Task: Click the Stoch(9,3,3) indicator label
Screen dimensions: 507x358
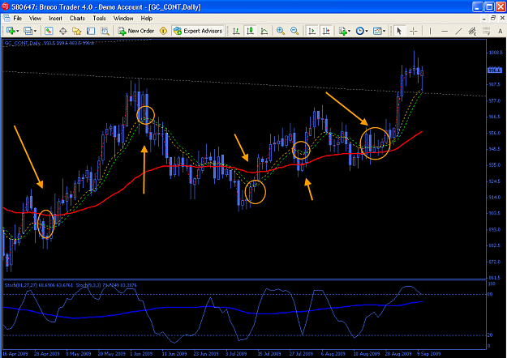Action: click(x=88, y=285)
